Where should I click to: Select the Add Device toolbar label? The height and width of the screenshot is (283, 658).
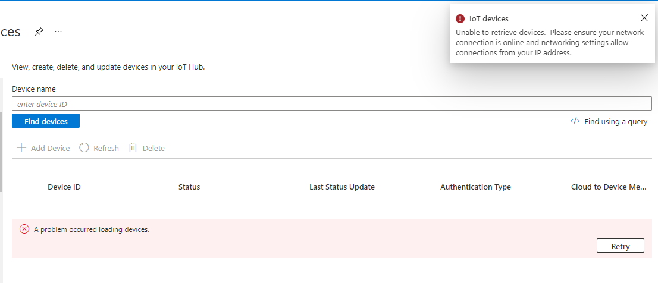tap(51, 148)
